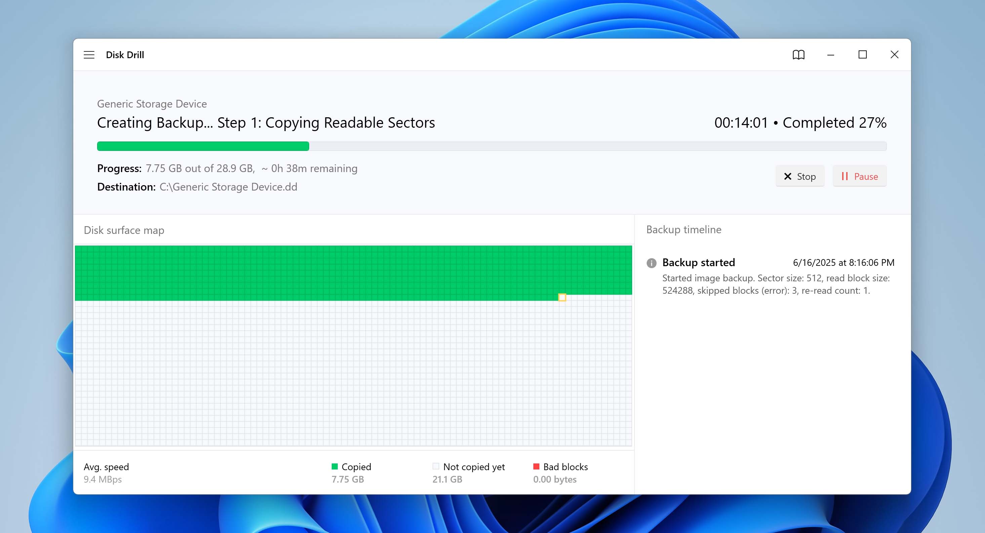Maximize the Disk Drill window
The image size is (985, 533).
pyautogui.click(x=862, y=55)
